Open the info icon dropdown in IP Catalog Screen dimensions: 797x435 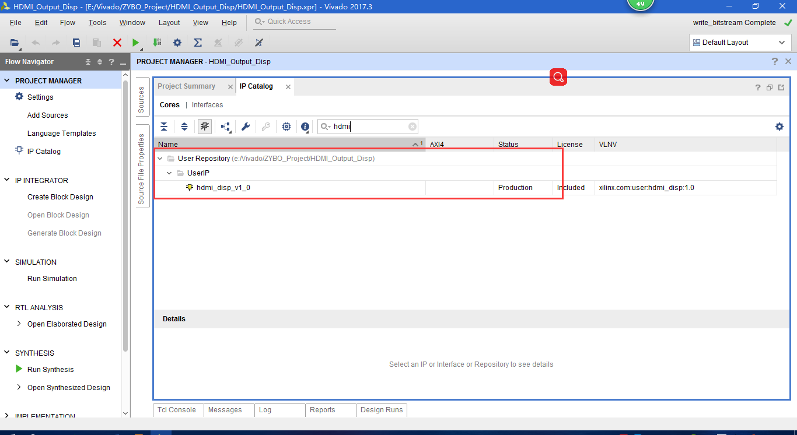306,127
